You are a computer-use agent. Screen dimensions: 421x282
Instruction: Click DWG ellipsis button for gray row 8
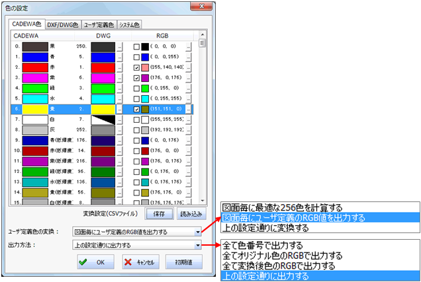(120, 130)
